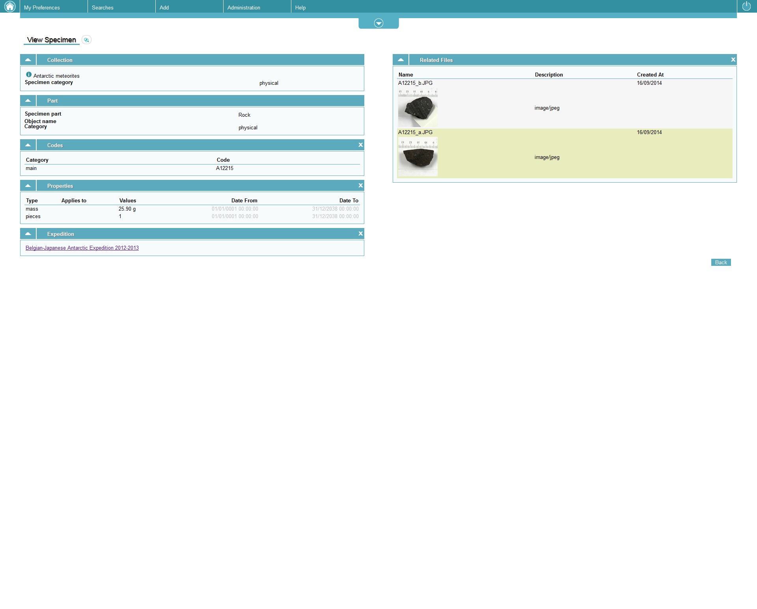
Task: Click the search icon beside View Specimen
Action: click(x=86, y=40)
